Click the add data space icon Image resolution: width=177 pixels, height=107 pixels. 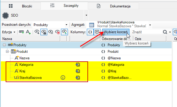[21, 32]
